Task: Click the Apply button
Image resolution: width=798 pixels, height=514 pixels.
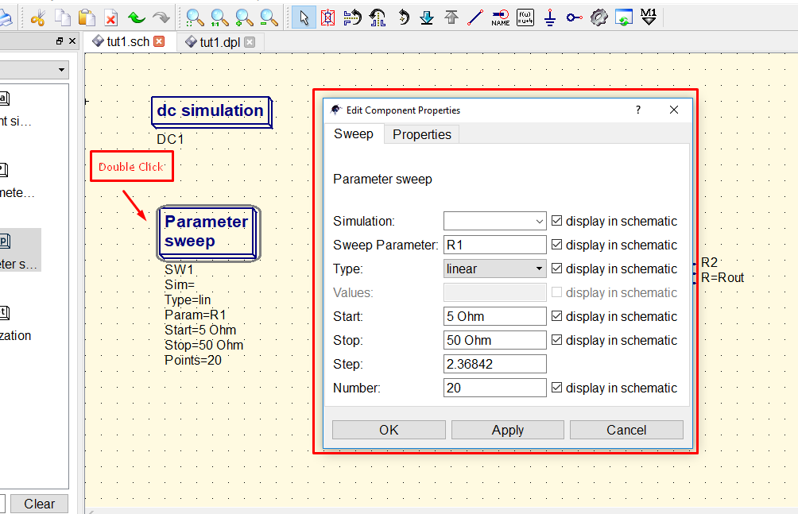Action: pos(507,430)
